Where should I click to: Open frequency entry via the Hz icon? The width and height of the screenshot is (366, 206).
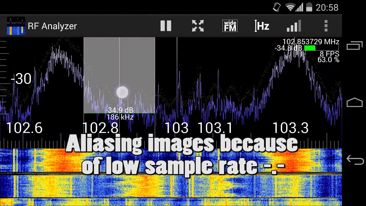click(x=262, y=26)
